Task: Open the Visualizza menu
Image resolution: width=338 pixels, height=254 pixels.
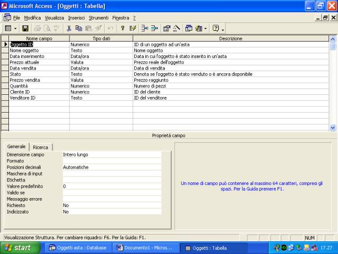Action: coord(54,18)
